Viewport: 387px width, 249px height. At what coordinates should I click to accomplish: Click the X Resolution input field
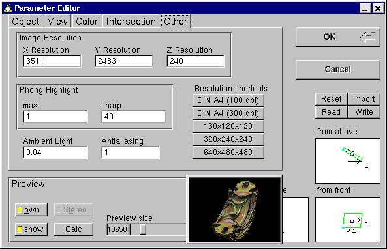[x=52, y=61]
